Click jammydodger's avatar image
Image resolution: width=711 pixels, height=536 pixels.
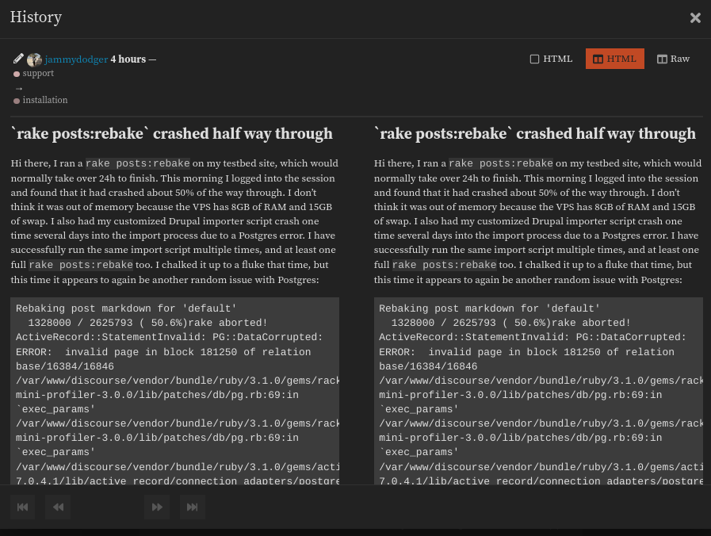coord(34,59)
